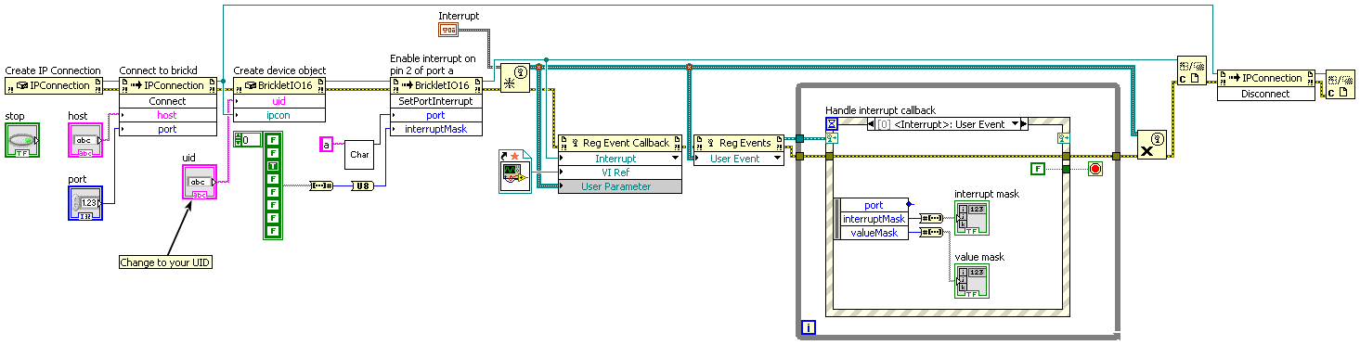Select the Disconnect method of IPConnection node
The image size is (1360, 345).
click(1266, 94)
